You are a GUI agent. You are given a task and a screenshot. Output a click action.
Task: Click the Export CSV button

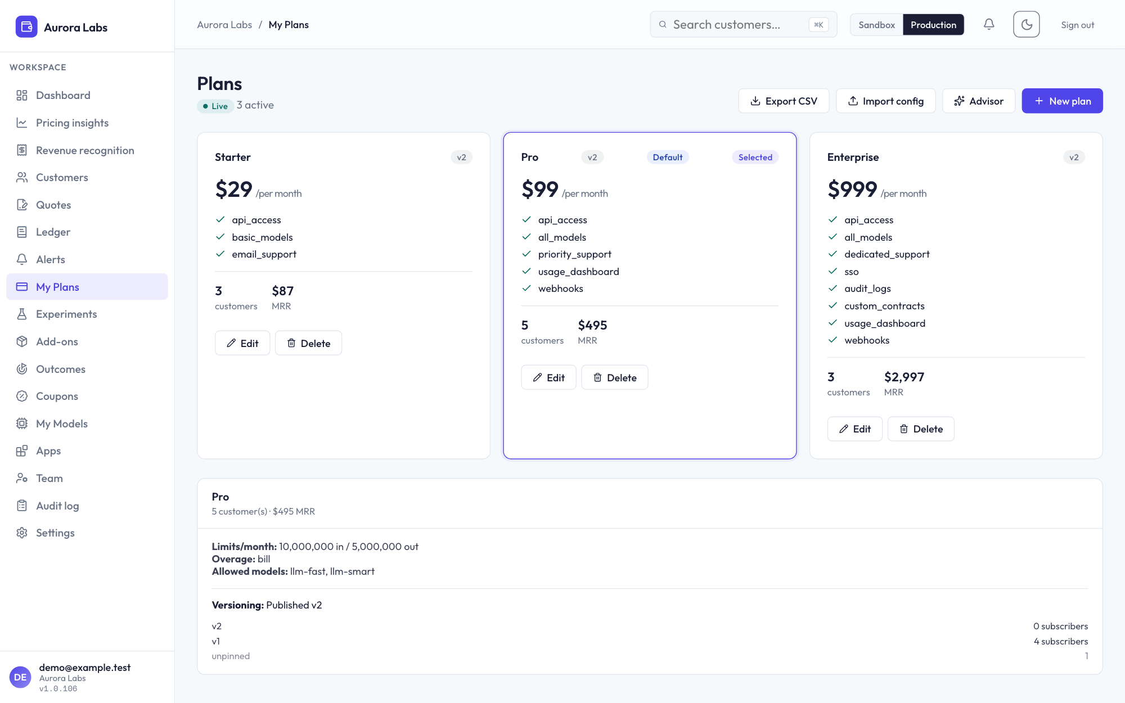[784, 101]
